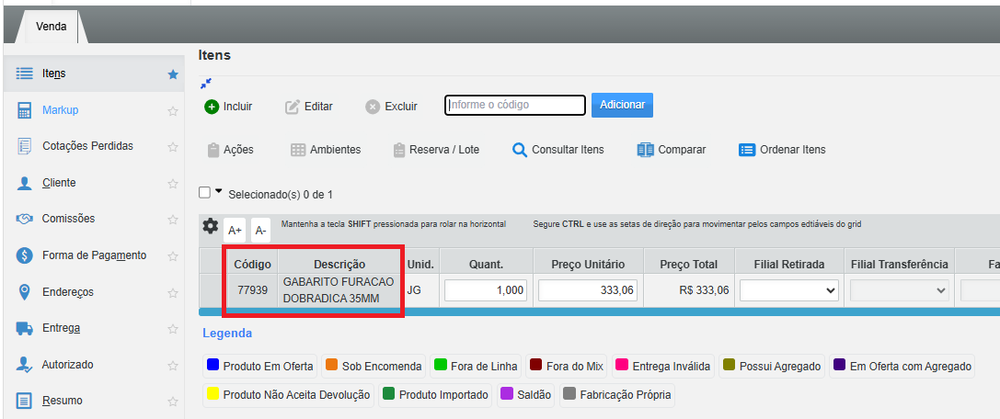1000x419 pixels.
Task: Open Consultar Itens magnifier search
Action: [x=520, y=150]
